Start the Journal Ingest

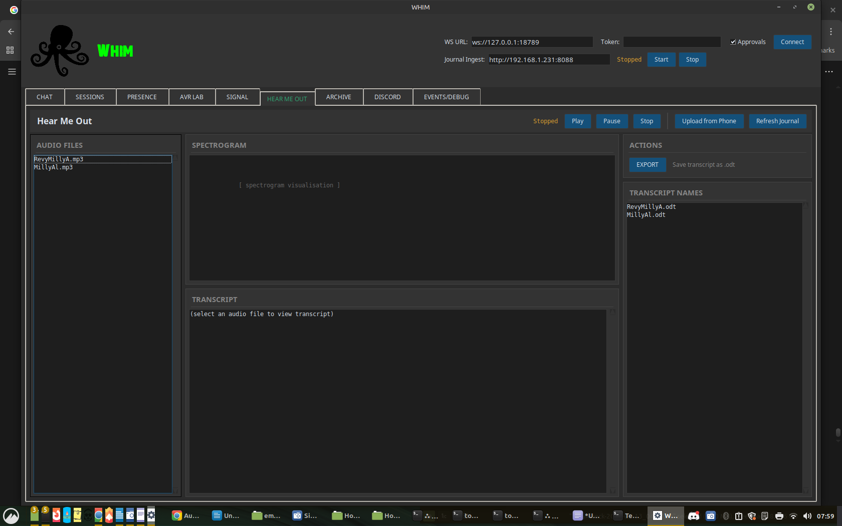[661, 60]
